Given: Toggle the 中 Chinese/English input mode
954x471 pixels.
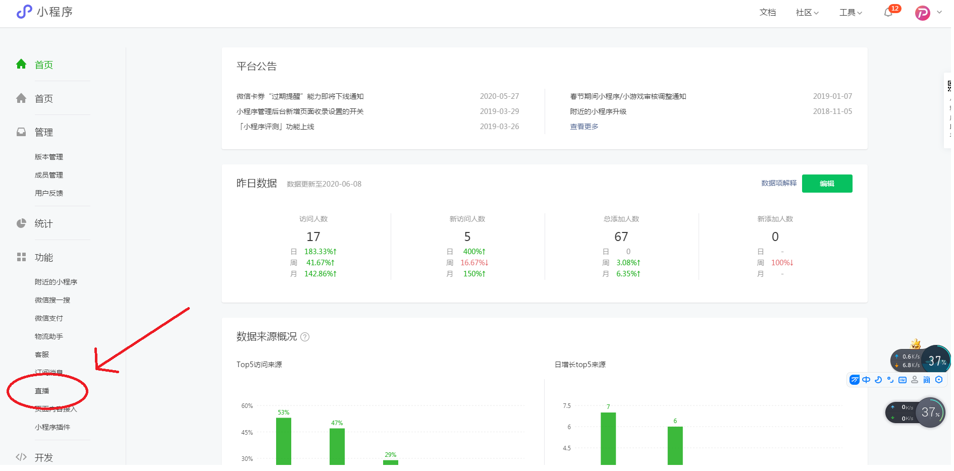Looking at the screenshot, I should pyautogui.click(x=866, y=380).
